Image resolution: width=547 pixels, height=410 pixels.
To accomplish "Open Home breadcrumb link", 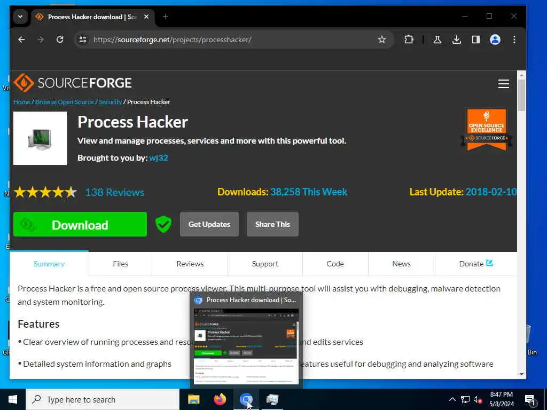I will [21, 102].
